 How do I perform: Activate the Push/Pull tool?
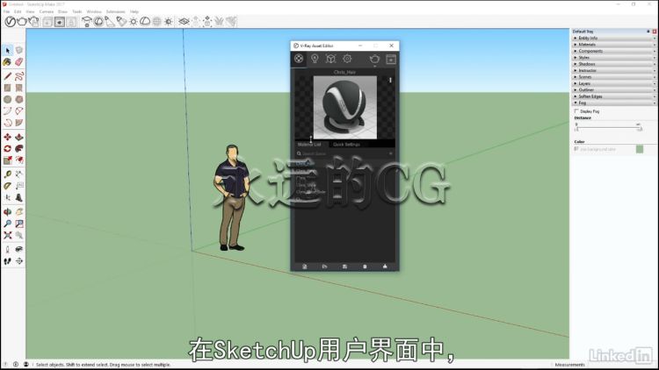click(x=19, y=137)
